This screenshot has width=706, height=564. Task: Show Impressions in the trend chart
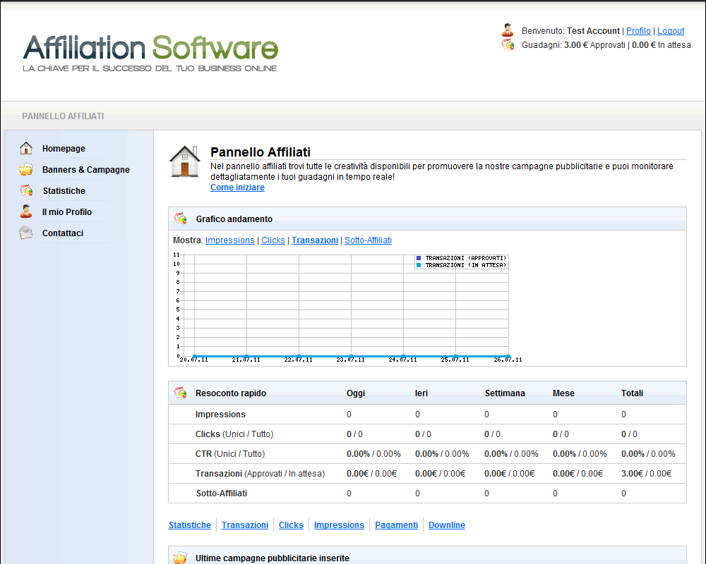pos(229,240)
